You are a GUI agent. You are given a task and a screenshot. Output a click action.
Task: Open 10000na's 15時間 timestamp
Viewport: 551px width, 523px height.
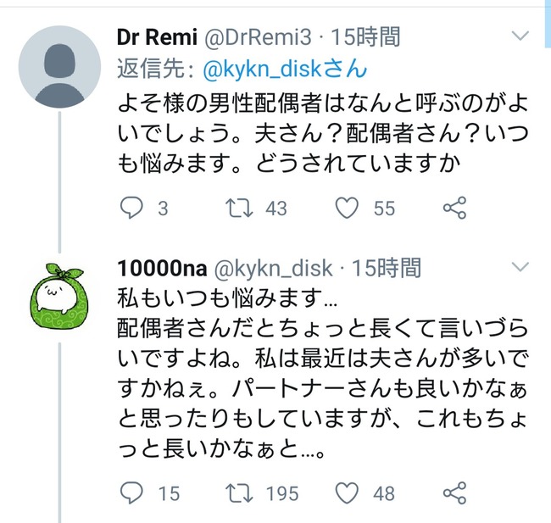(x=387, y=269)
